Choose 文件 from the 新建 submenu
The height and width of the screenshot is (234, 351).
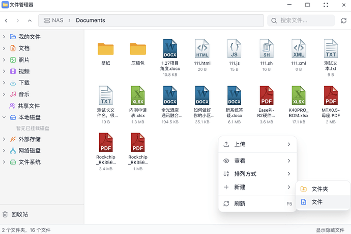[x=316, y=202]
